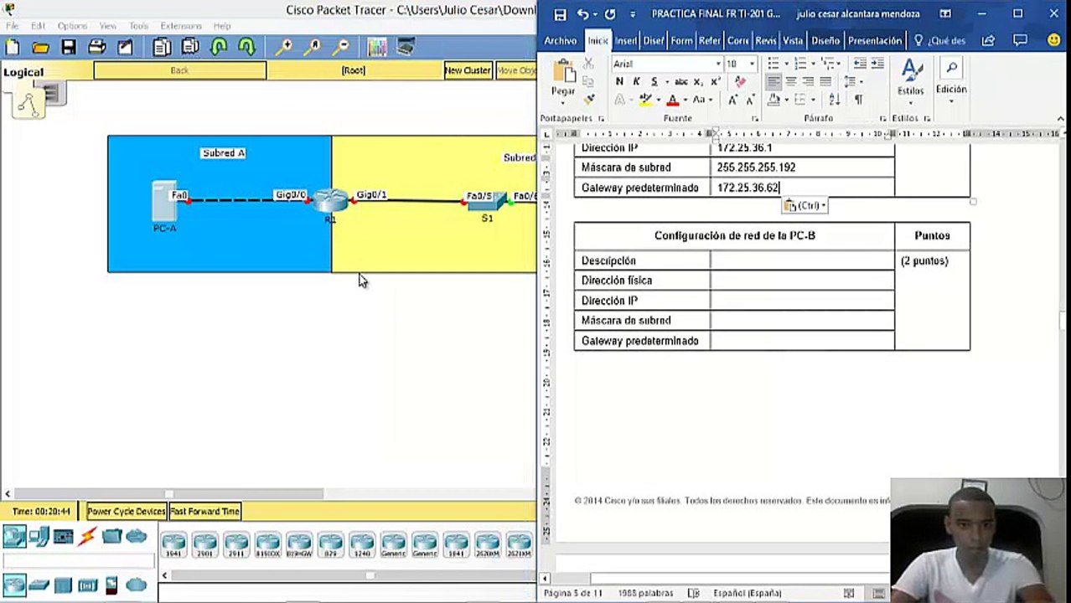Zoom in on Packet Tracer workspace

(x=284, y=48)
